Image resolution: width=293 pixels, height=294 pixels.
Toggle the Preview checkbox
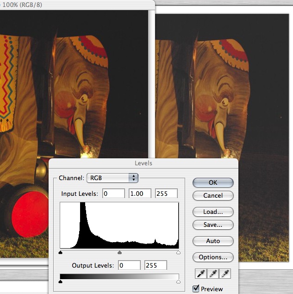(x=196, y=289)
